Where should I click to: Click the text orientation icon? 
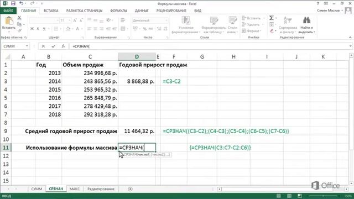(x=108, y=20)
